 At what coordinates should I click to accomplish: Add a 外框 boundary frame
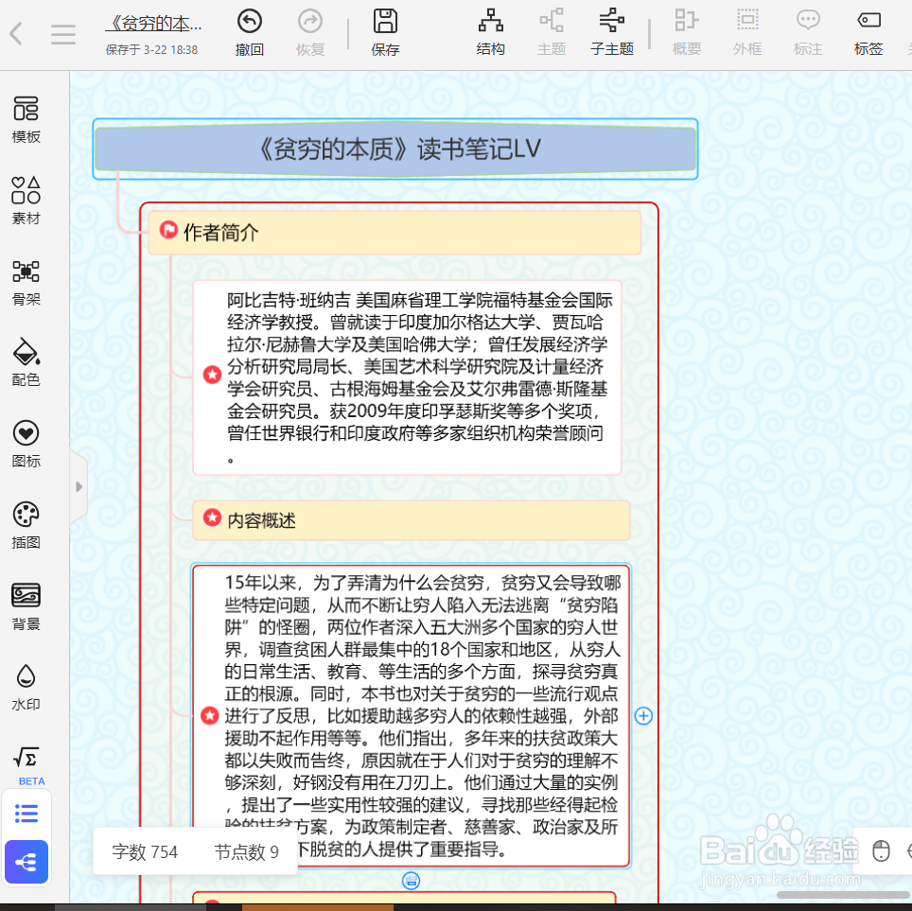(x=747, y=33)
